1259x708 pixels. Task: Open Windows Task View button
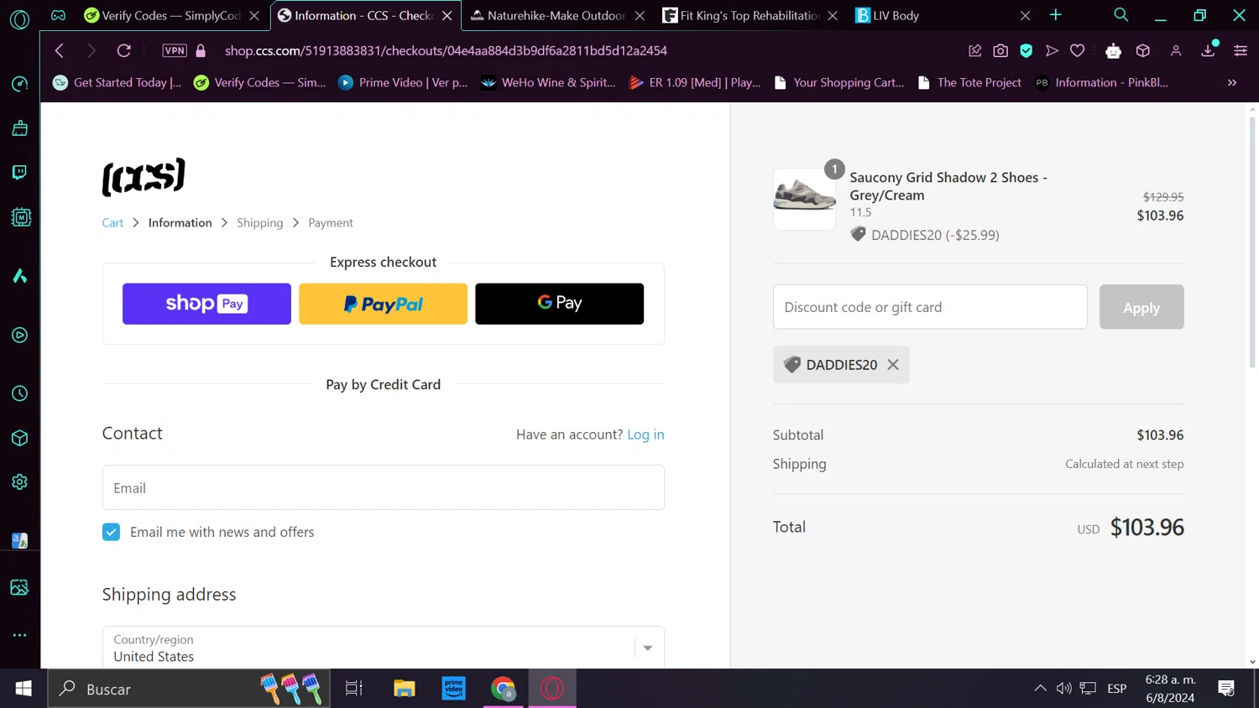354,689
